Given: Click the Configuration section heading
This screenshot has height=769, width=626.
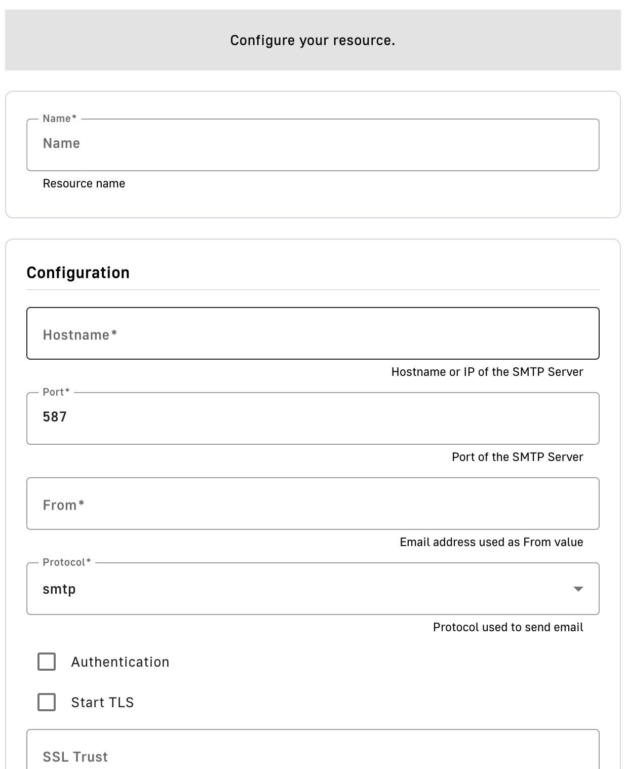Looking at the screenshot, I should point(78,273).
